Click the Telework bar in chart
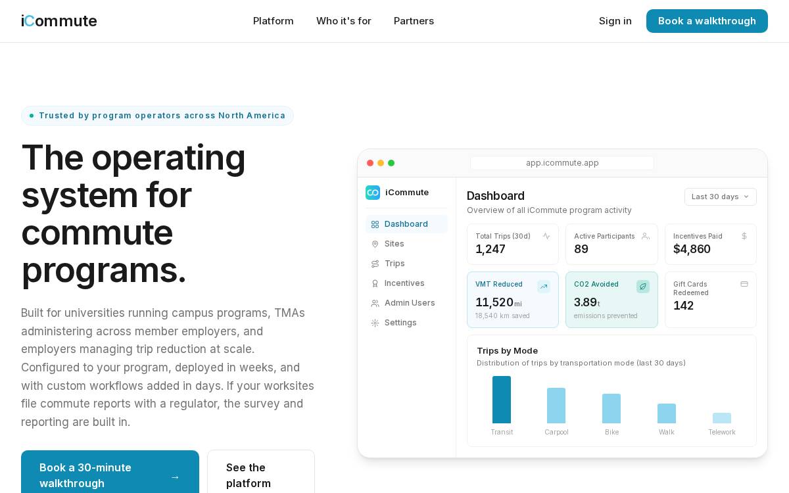 coord(722,418)
